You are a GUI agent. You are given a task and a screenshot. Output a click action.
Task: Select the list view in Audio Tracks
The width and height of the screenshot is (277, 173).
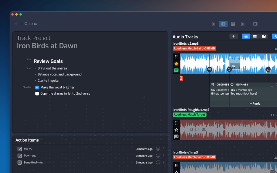coord(246,36)
